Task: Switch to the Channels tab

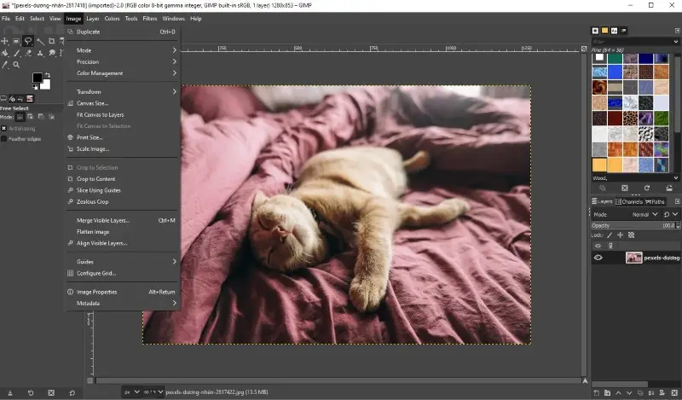Action: coord(630,202)
